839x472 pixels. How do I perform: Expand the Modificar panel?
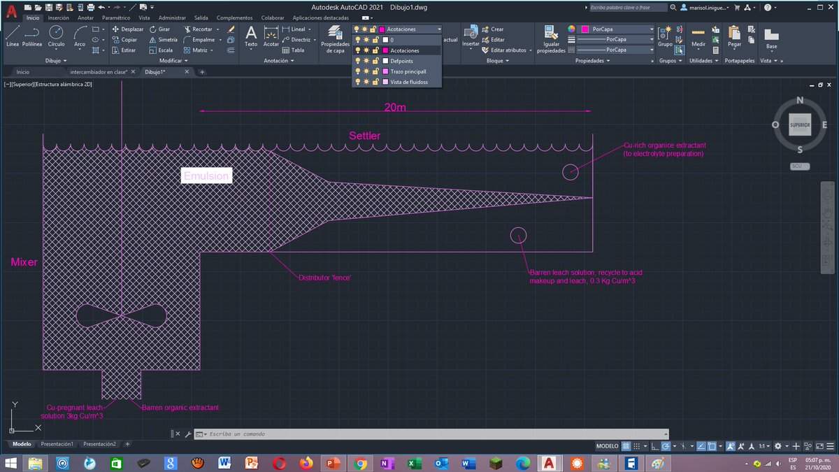175,61
